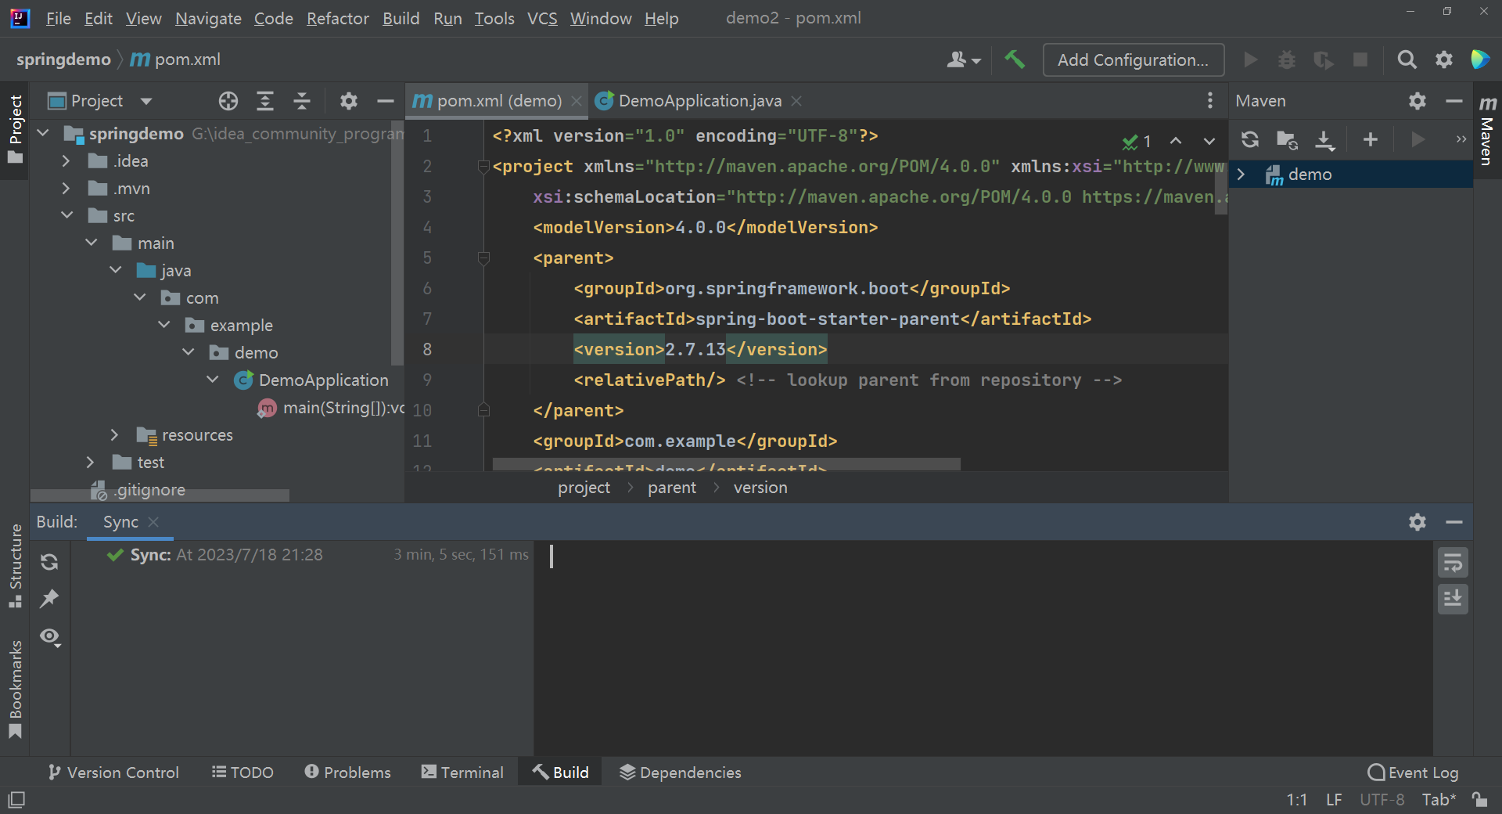This screenshot has height=814, width=1502.
Task: Go to previous highlighted problem arrow
Action: point(1176,141)
